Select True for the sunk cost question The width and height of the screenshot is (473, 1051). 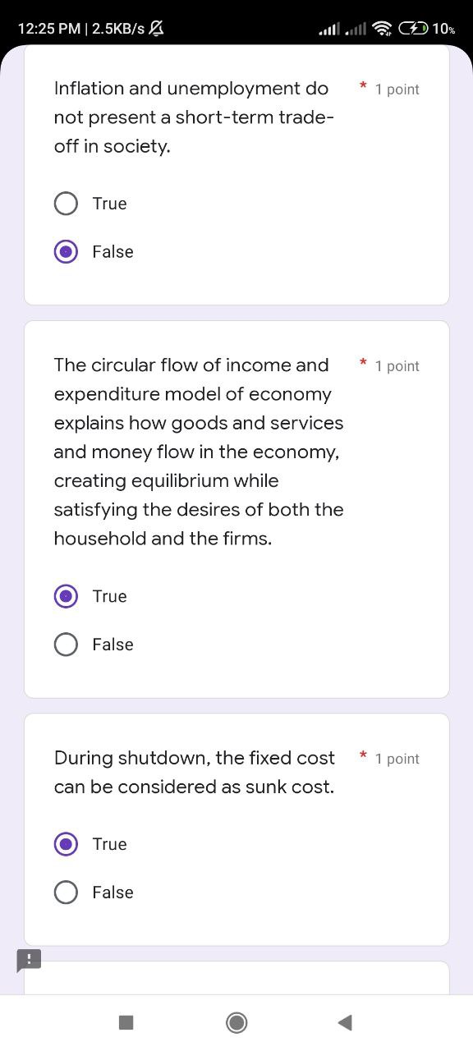tap(66, 843)
